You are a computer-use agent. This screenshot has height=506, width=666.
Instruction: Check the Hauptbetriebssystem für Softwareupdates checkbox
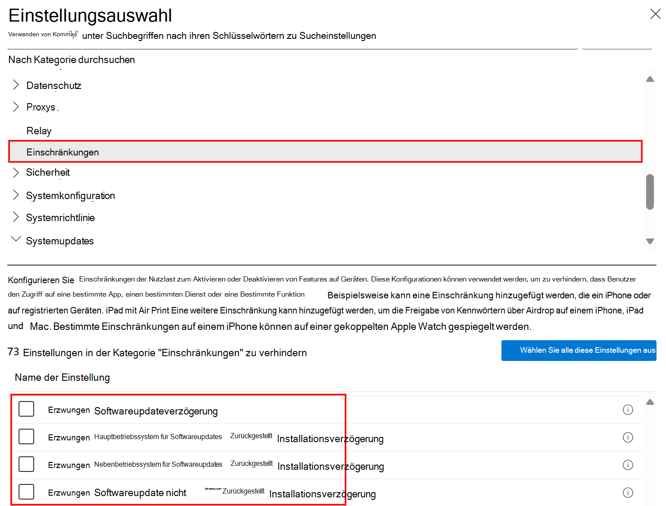[26, 436]
